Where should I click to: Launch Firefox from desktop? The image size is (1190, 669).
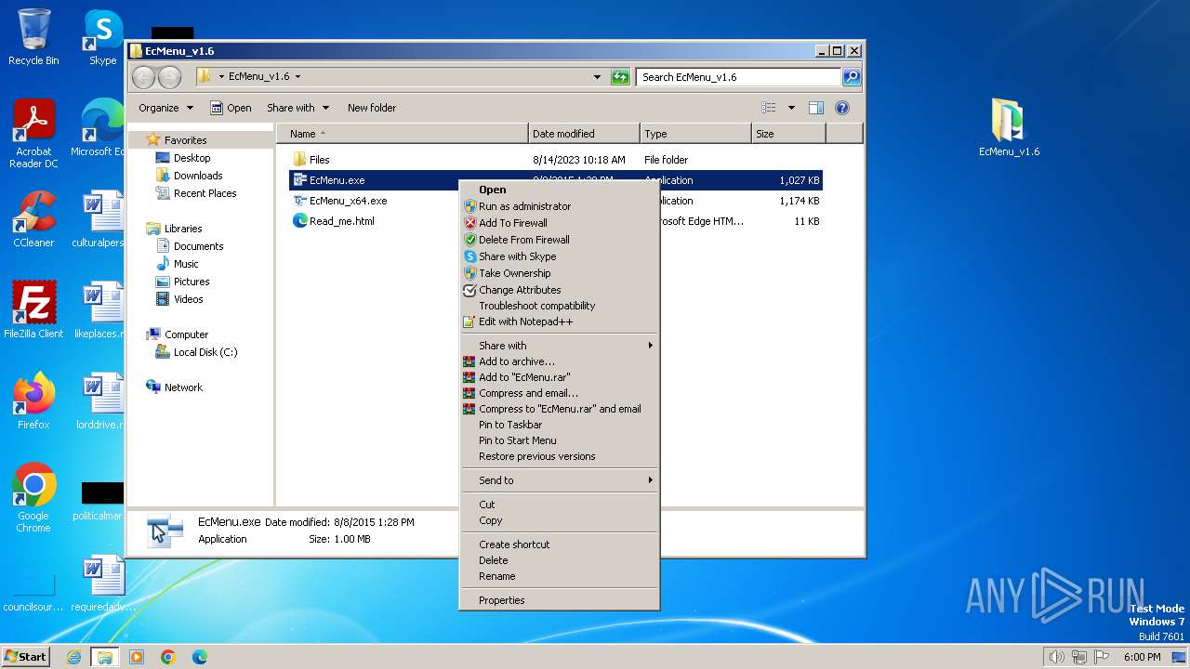[x=33, y=401]
